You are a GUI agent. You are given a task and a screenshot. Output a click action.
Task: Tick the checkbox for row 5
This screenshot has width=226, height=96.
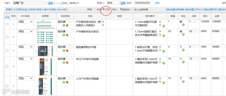coord(7,86)
